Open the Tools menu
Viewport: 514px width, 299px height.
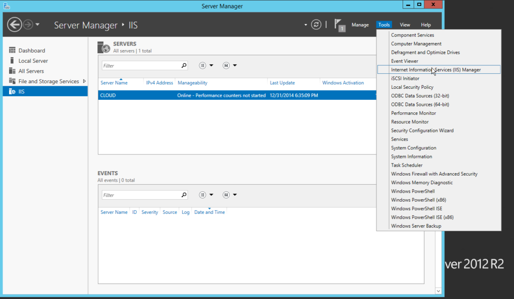tap(384, 24)
